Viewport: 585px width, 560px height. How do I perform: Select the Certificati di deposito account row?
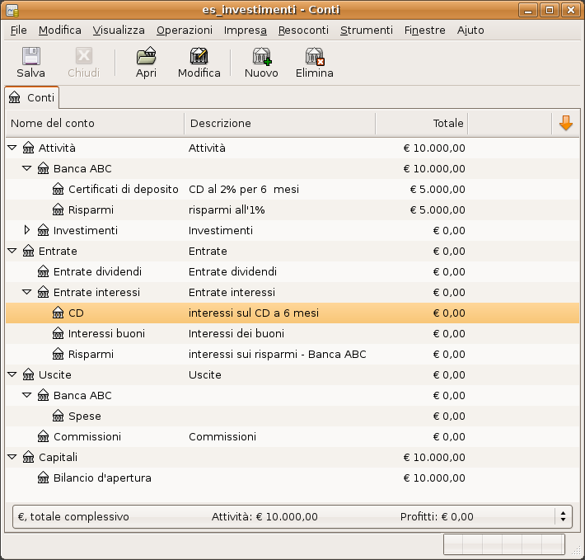coord(123,190)
